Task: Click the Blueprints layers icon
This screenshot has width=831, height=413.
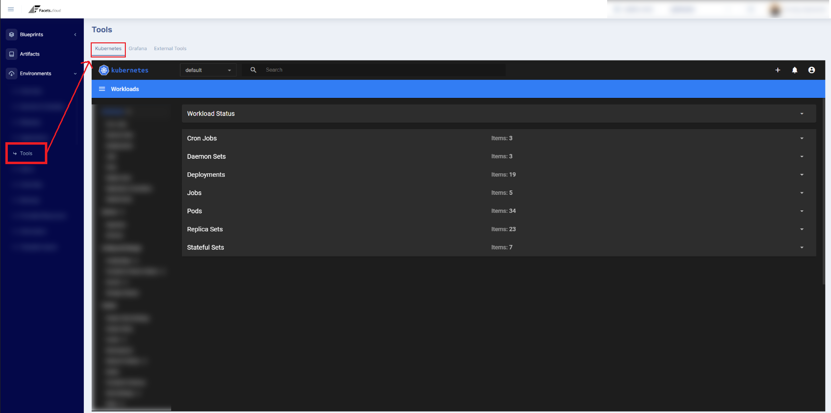Action: pos(12,35)
